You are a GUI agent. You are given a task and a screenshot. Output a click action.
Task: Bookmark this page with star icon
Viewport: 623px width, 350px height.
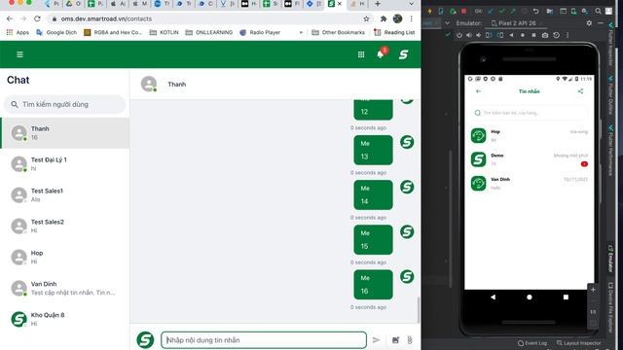pos(366,18)
